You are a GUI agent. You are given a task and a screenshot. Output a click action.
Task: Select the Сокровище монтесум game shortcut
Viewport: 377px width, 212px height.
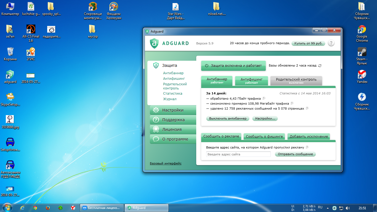[93, 11]
